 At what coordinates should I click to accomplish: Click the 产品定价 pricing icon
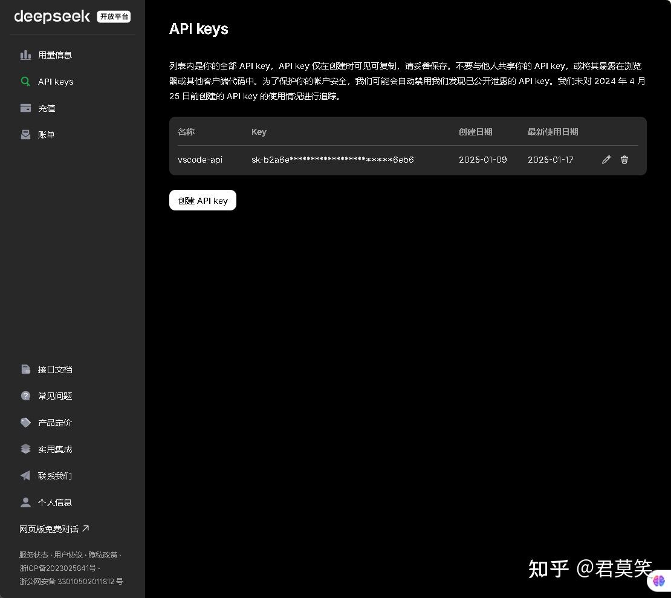coord(26,422)
